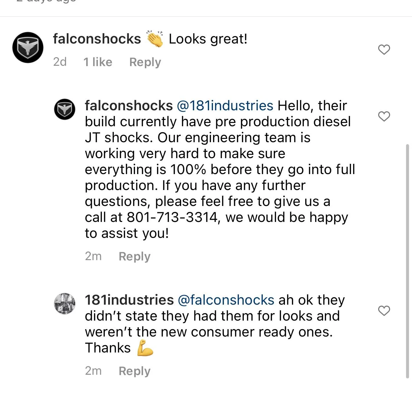Viewport: 412px width, 397px height.
Task: Like 181industries' "ah ok" comment heart
Action: (x=384, y=311)
